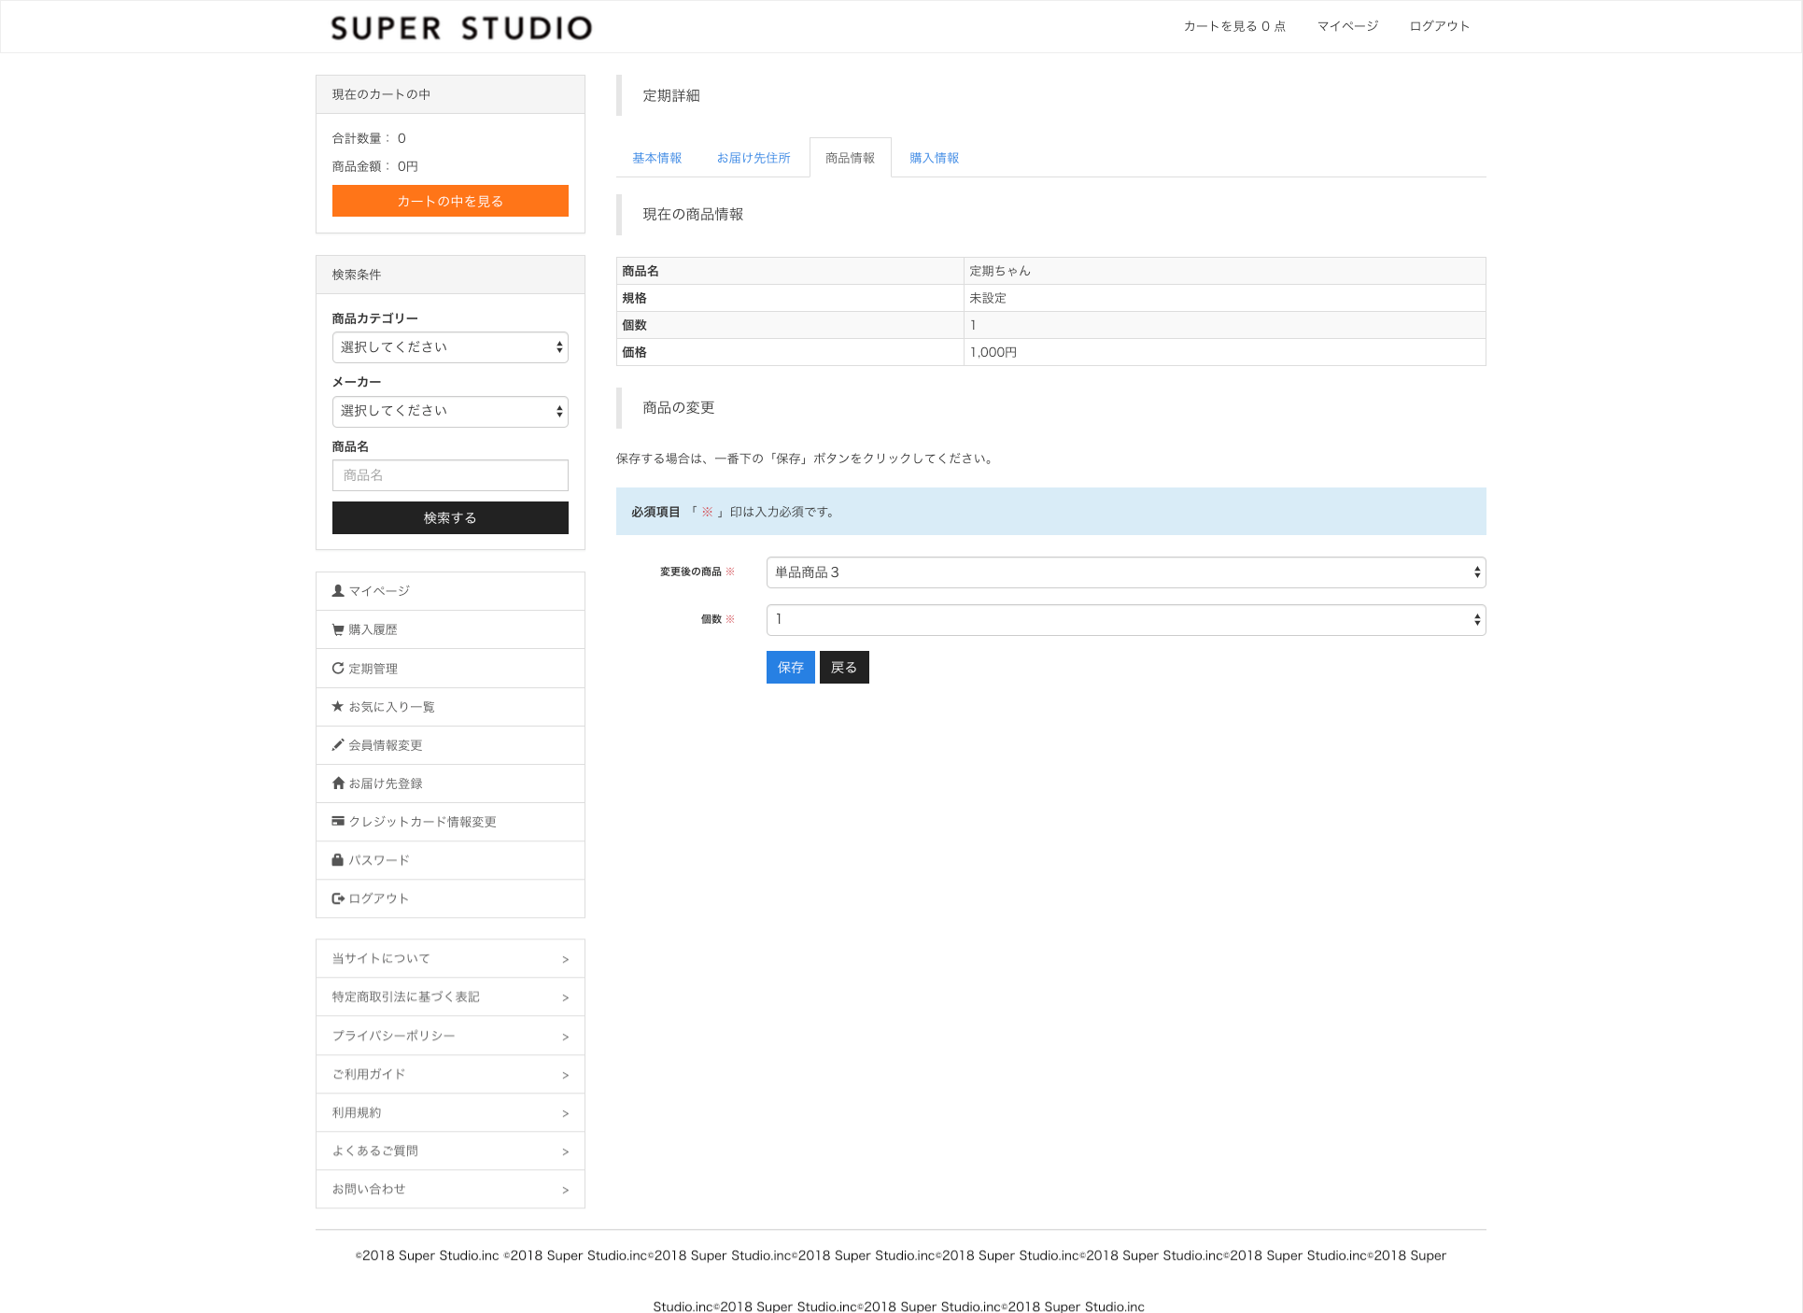
Task: Switch to the 基本情報 tab
Action: pyautogui.click(x=657, y=158)
